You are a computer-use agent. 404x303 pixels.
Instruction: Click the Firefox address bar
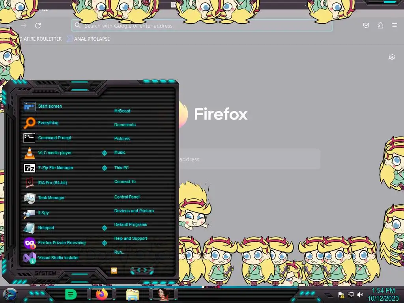pyautogui.click(x=202, y=26)
